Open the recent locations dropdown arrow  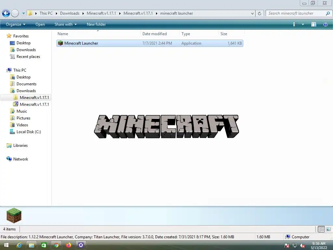pyautogui.click(x=23, y=13)
